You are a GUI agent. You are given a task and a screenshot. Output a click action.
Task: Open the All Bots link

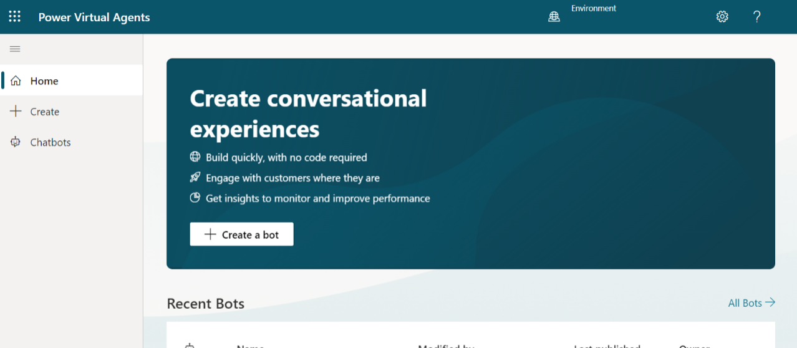coord(745,303)
